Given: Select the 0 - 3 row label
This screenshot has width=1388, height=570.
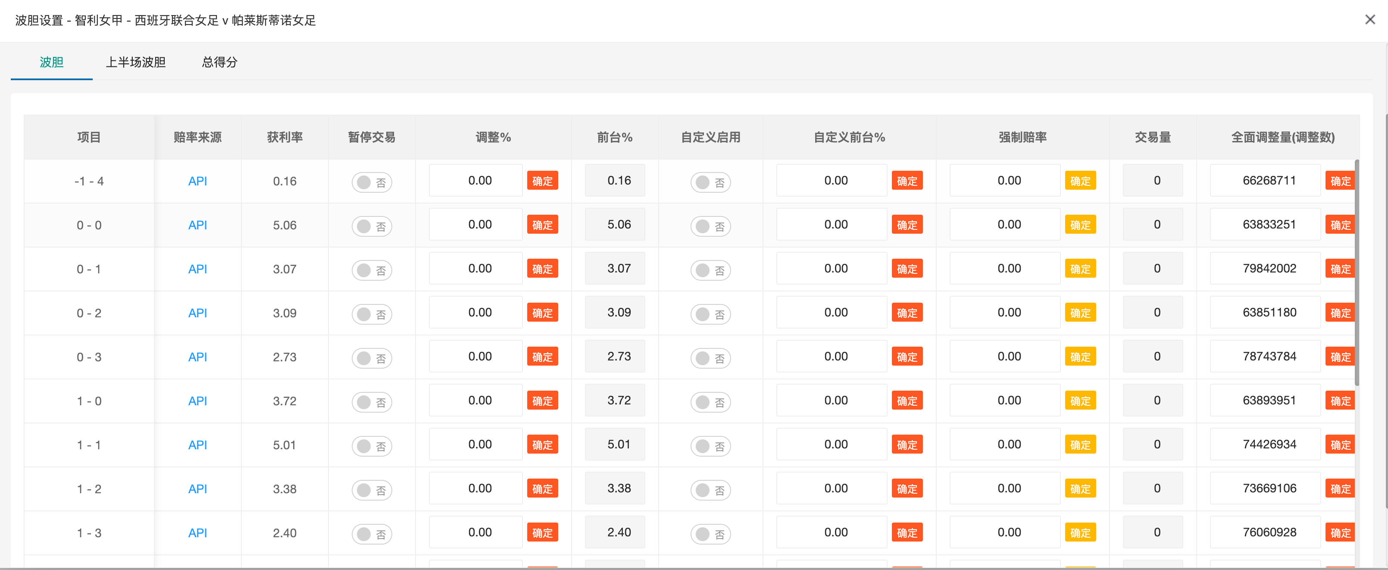Looking at the screenshot, I should pyautogui.click(x=89, y=357).
